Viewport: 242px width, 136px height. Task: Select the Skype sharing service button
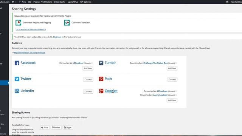pyautogui.click(x=68, y=128)
